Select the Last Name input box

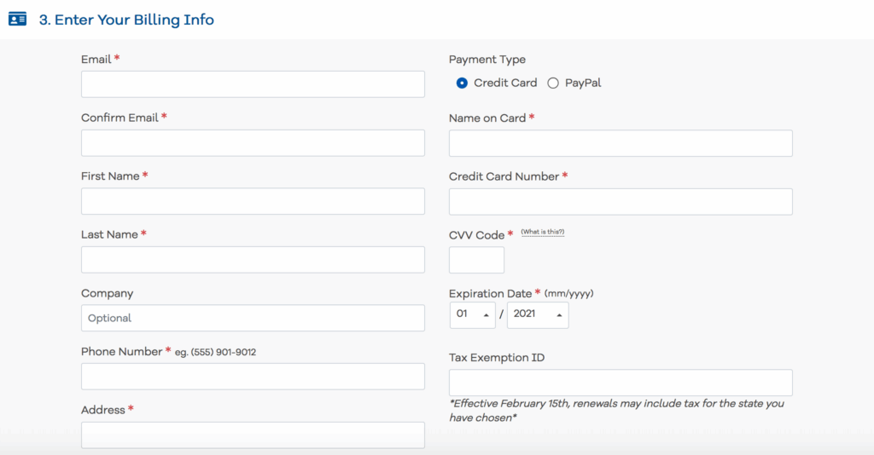(253, 260)
